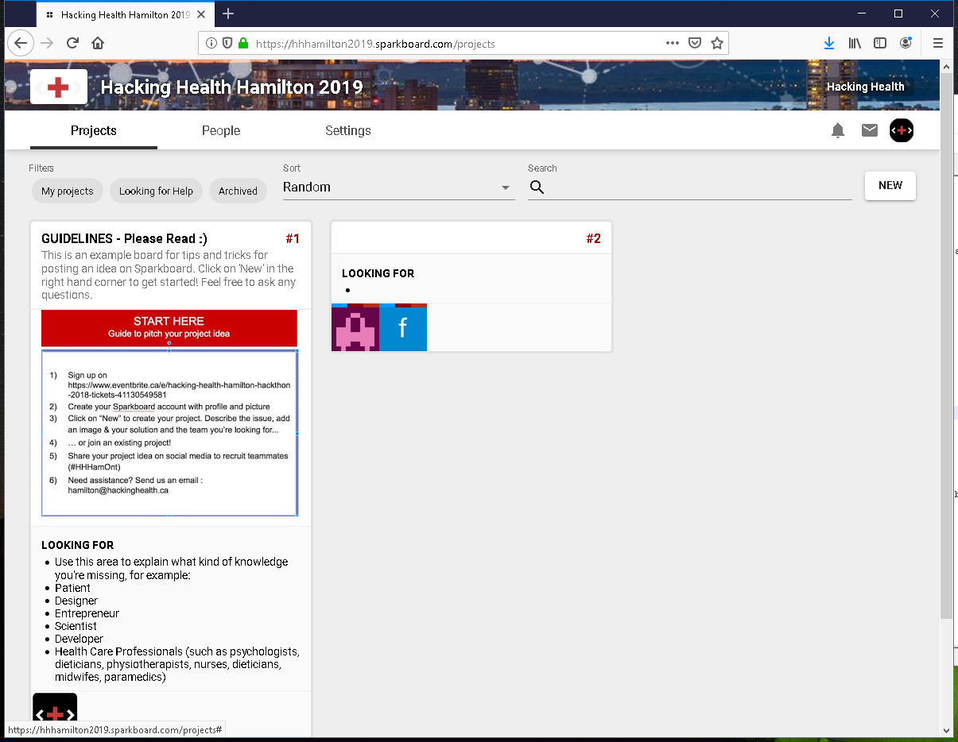This screenshot has height=742, width=958.
Task: Click the 'Developer' list entry
Action: click(79, 639)
